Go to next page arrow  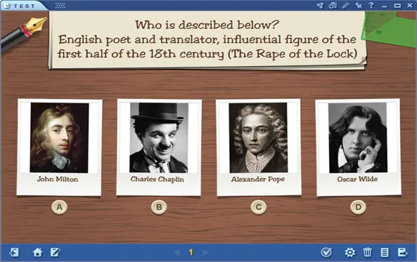205,252
